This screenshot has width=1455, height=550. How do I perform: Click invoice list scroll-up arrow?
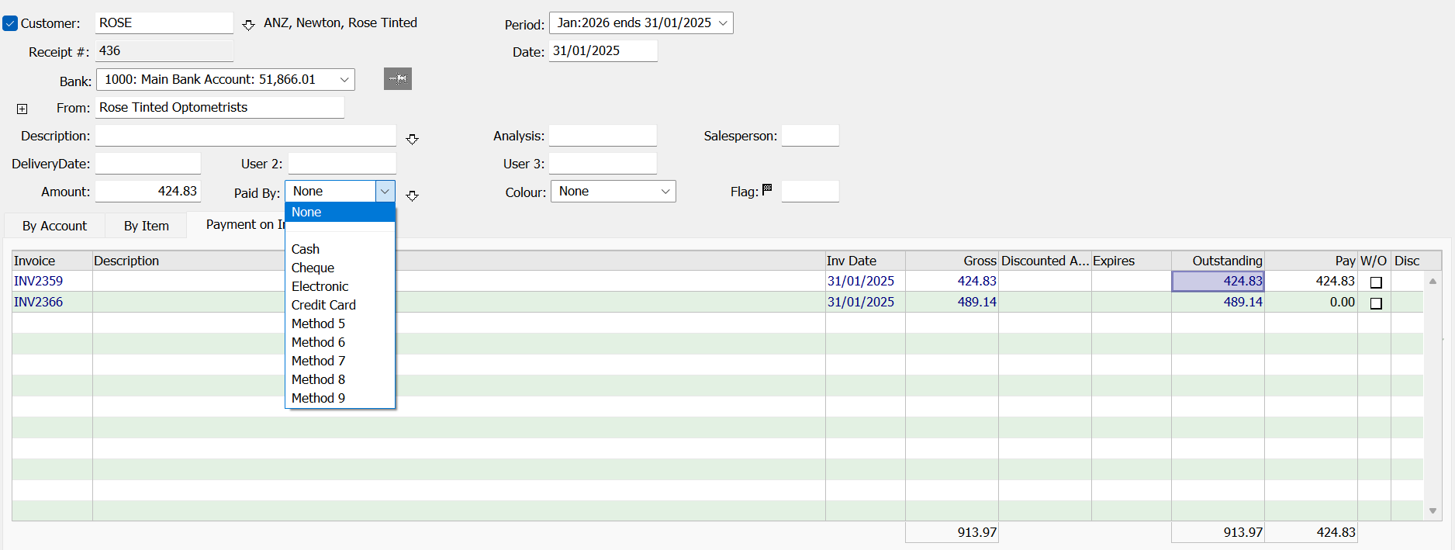click(1433, 281)
